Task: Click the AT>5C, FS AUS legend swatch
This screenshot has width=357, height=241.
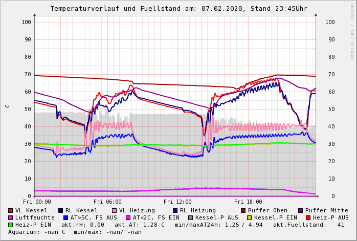Action: pos(65,217)
